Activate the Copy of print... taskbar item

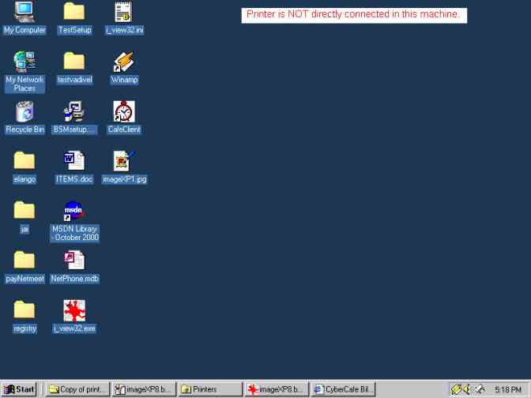tap(77, 389)
